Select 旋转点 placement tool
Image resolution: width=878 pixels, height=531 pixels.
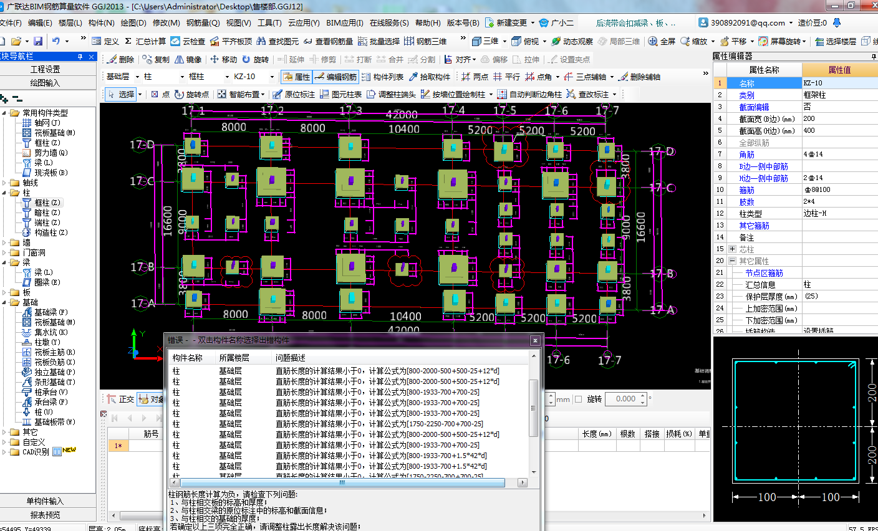192,94
